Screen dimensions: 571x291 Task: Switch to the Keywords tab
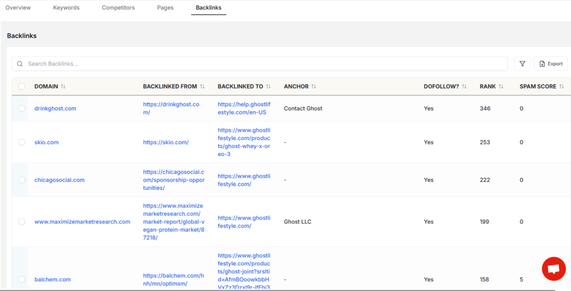66,8
